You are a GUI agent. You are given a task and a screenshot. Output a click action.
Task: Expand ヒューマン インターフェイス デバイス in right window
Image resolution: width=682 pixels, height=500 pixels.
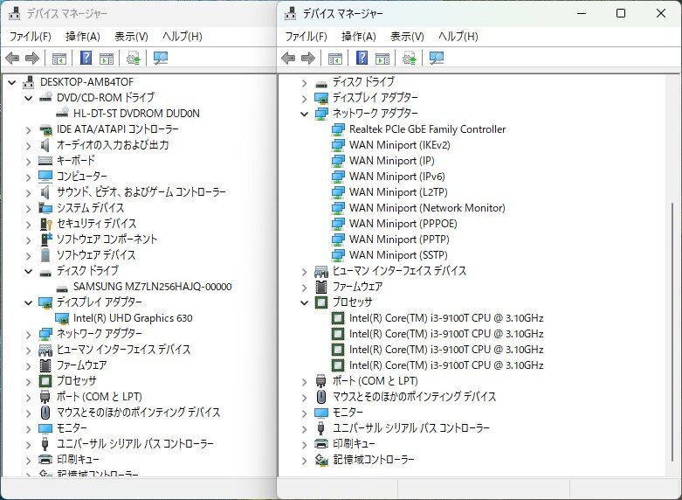(305, 271)
